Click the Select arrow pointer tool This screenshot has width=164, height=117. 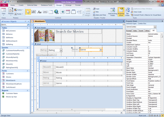(x=28, y=12)
